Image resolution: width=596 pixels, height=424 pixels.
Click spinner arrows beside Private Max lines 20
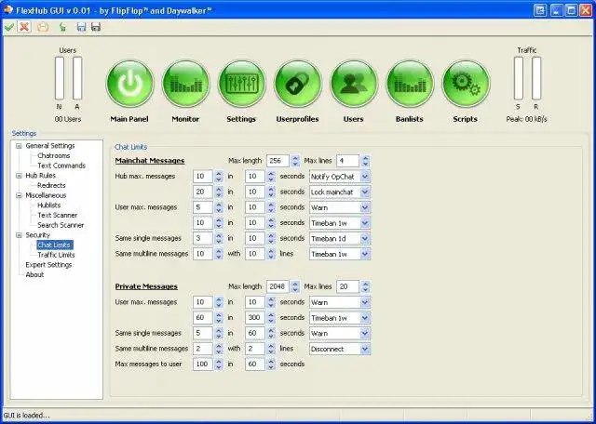coord(365,286)
